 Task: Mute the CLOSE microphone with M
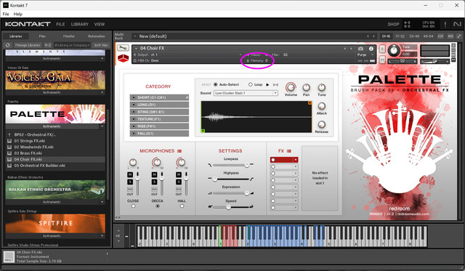pyautogui.click(x=130, y=174)
